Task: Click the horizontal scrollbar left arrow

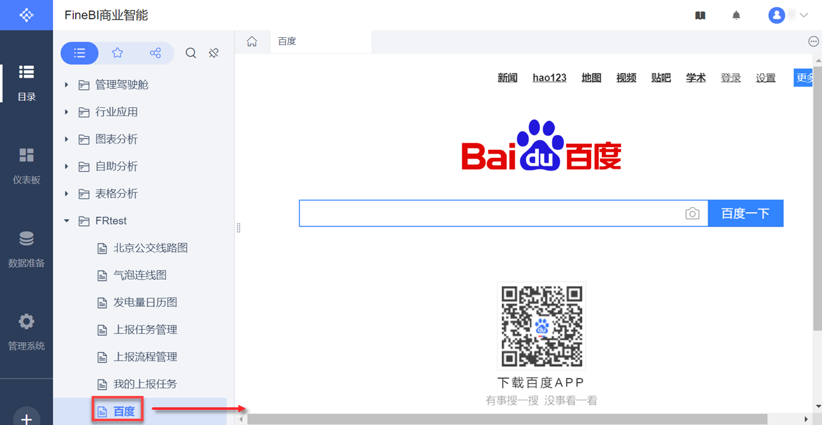Action: [x=241, y=419]
